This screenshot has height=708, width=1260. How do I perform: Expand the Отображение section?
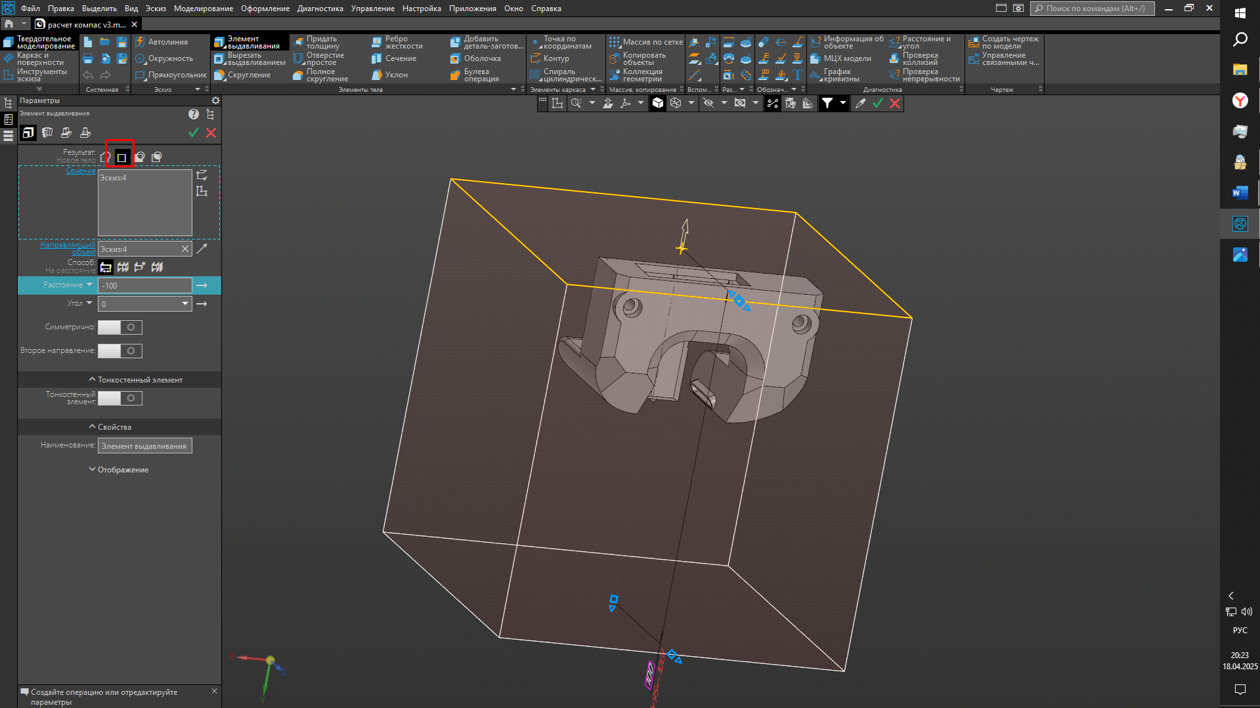(x=119, y=470)
